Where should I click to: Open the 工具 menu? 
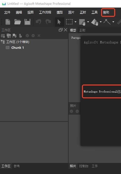pos(95,12)
